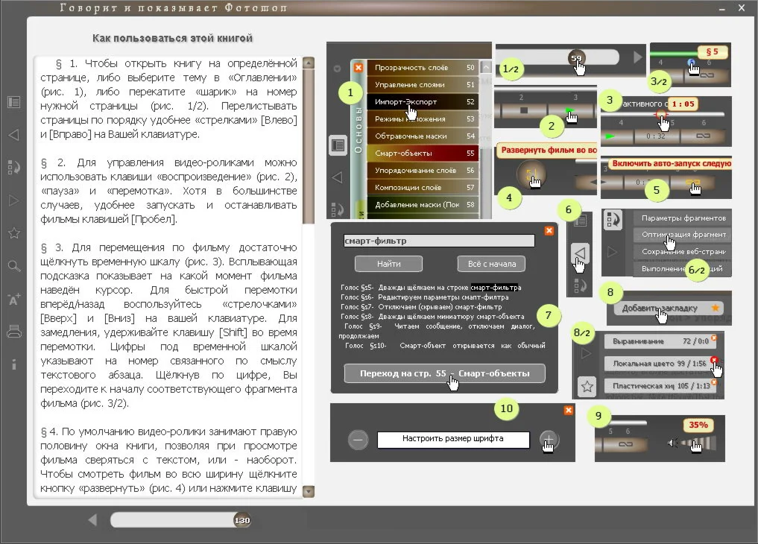Click the play triangle icon in sidebar
Image resolution: width=758 pixels, height=544 pixels.
point(14,200)
